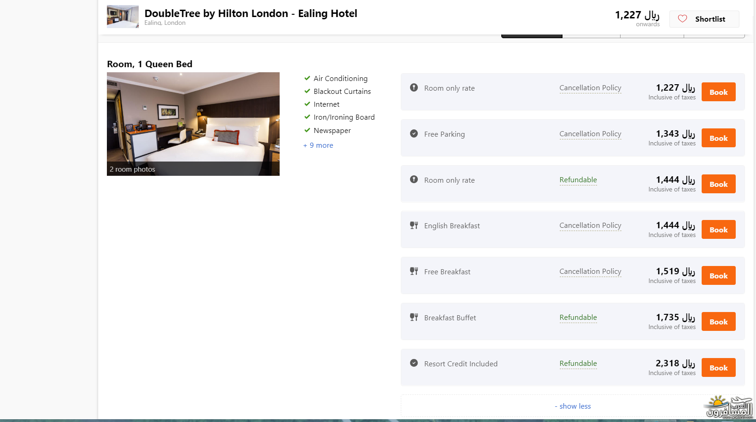Click the 2 room photos caption
Screen dimensions: 756x422
(132, 169)
